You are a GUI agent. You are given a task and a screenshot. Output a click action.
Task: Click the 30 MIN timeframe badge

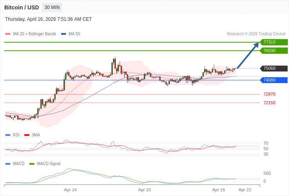click(52, 7)
